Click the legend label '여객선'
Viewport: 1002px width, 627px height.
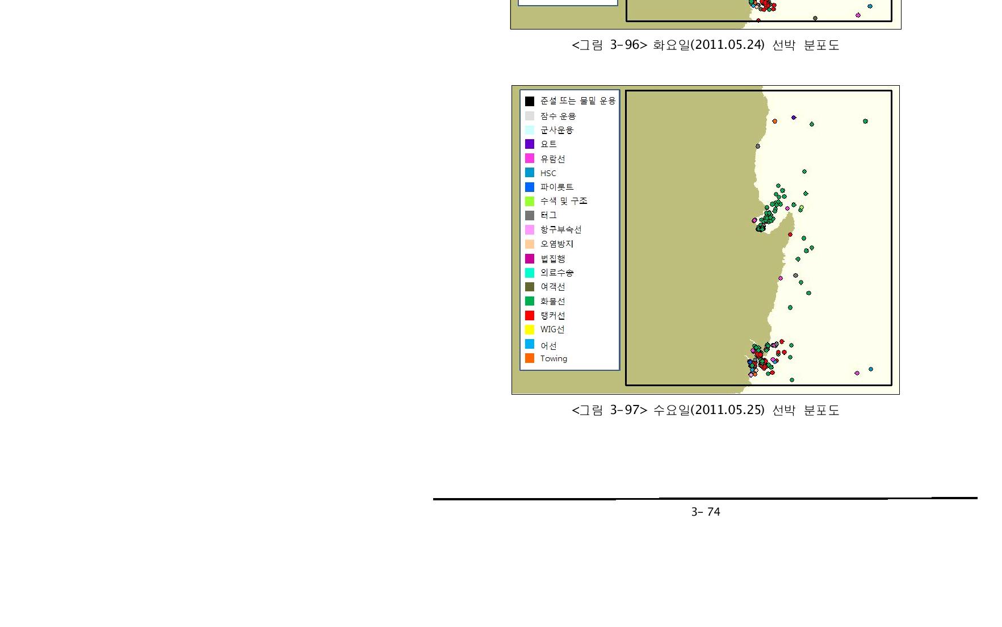553,287
